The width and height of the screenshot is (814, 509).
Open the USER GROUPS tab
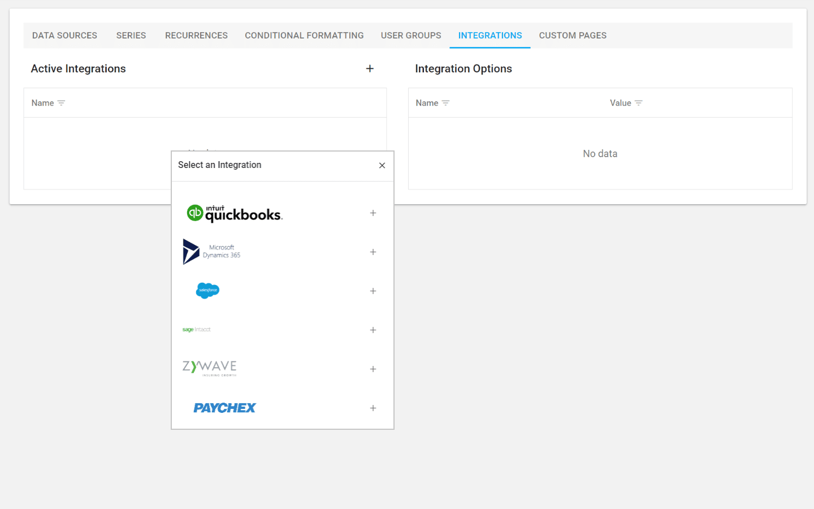[x=411, y=35]
